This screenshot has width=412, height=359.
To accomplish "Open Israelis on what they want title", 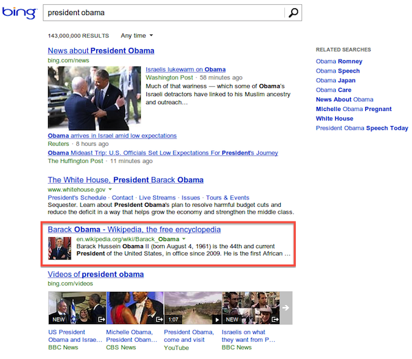I will coord(249,336).
